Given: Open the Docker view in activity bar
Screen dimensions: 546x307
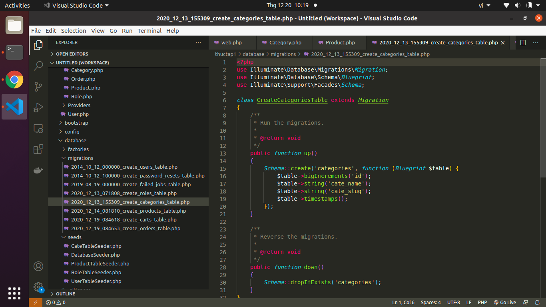Looking at the screenshot, I should [38, 170].
